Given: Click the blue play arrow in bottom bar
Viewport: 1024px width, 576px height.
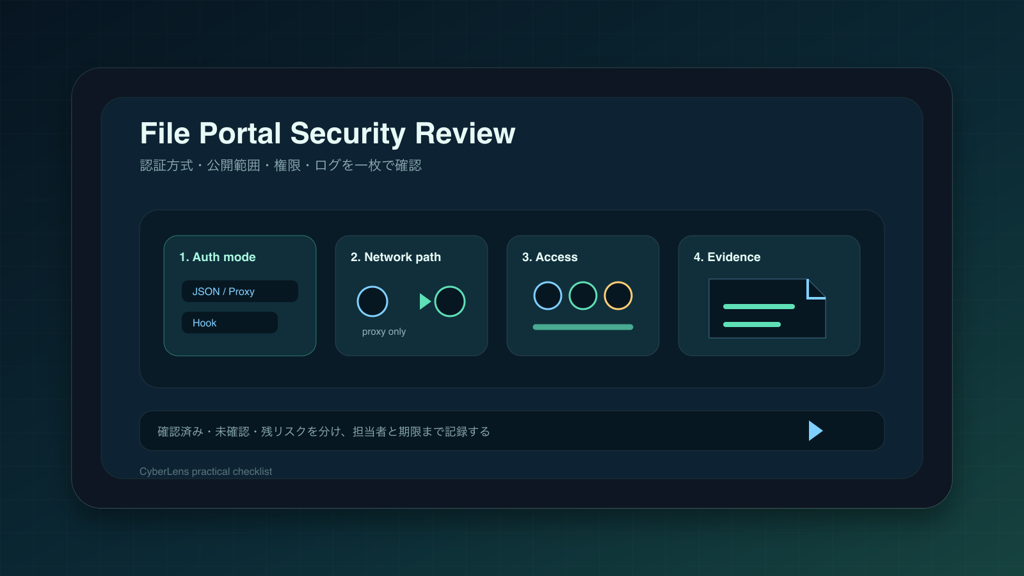Looking at the screenshot, I should tap(815, 431).
